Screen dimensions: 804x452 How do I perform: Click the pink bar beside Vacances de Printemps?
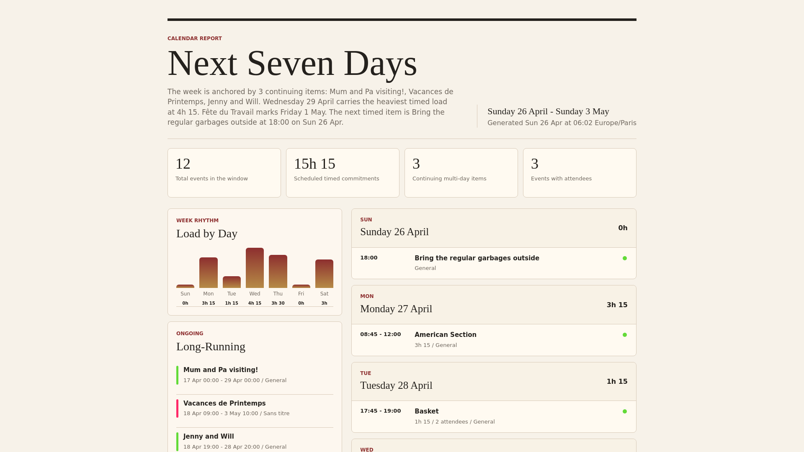(x=177, y=408)
